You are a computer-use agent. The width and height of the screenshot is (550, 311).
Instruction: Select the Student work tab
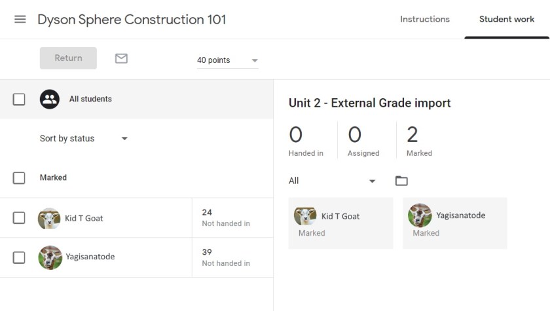pos(507,19)
